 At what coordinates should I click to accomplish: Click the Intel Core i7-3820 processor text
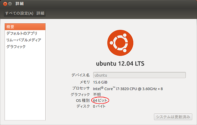(128, 89)
